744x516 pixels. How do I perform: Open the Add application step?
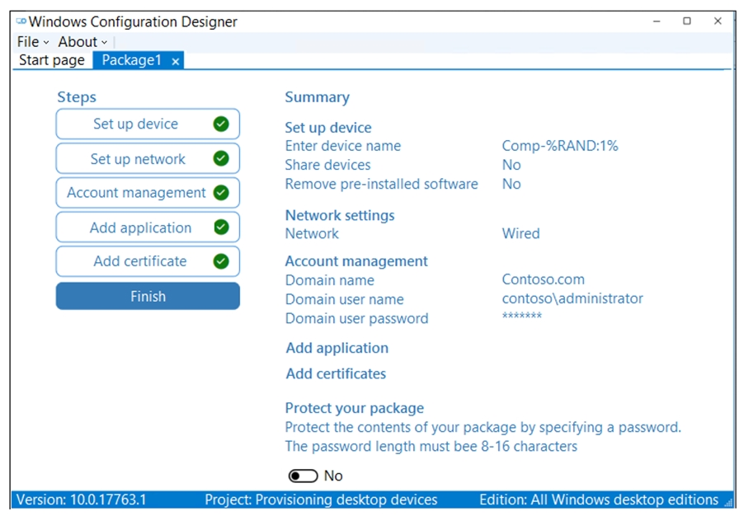(148, 228)
